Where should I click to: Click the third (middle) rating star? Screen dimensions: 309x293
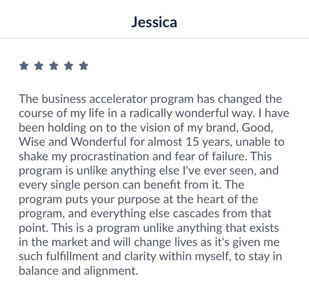pyautogui.click(x=54, y=66)
